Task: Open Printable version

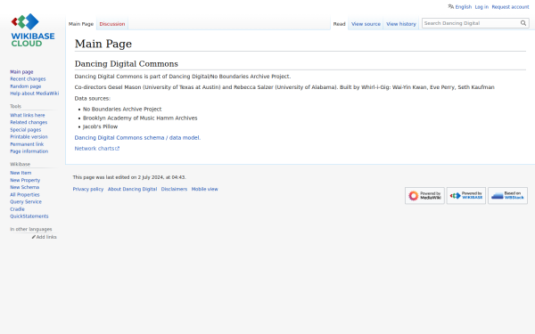Action: coord(29,137)
